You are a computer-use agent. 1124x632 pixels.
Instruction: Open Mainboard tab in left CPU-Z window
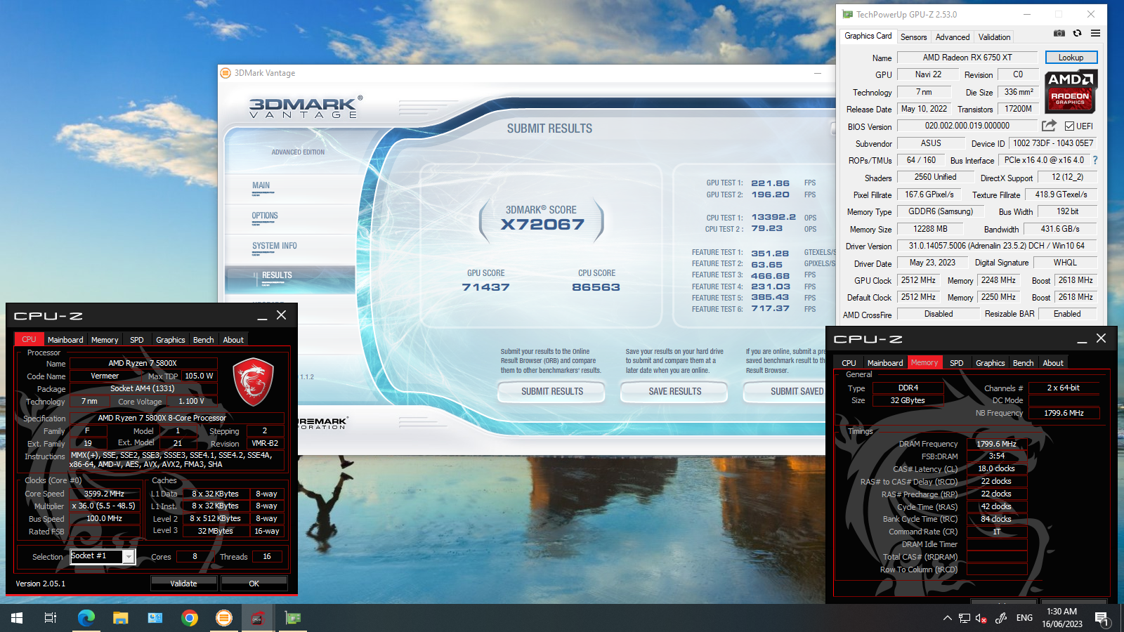click(x=65, y=340)
